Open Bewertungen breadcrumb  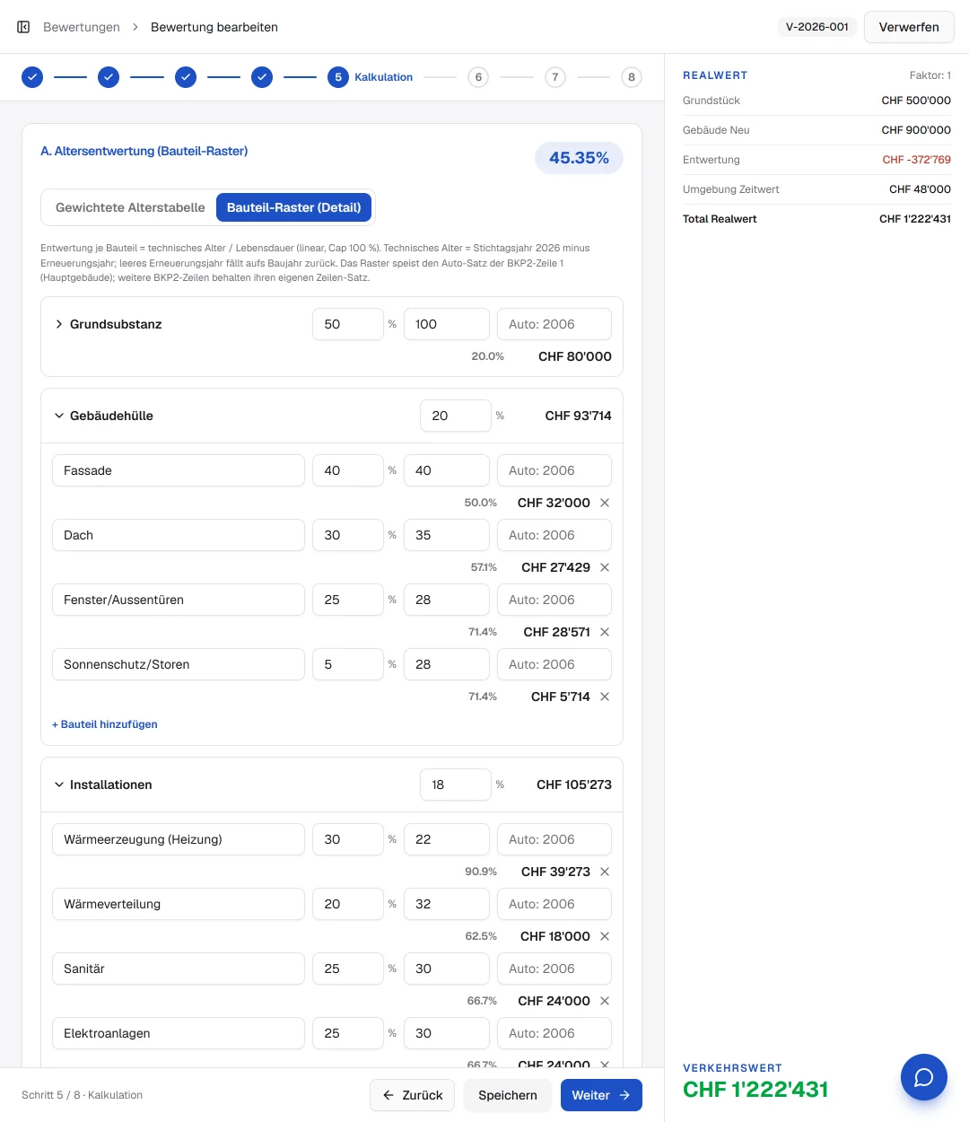pos(82,27)
